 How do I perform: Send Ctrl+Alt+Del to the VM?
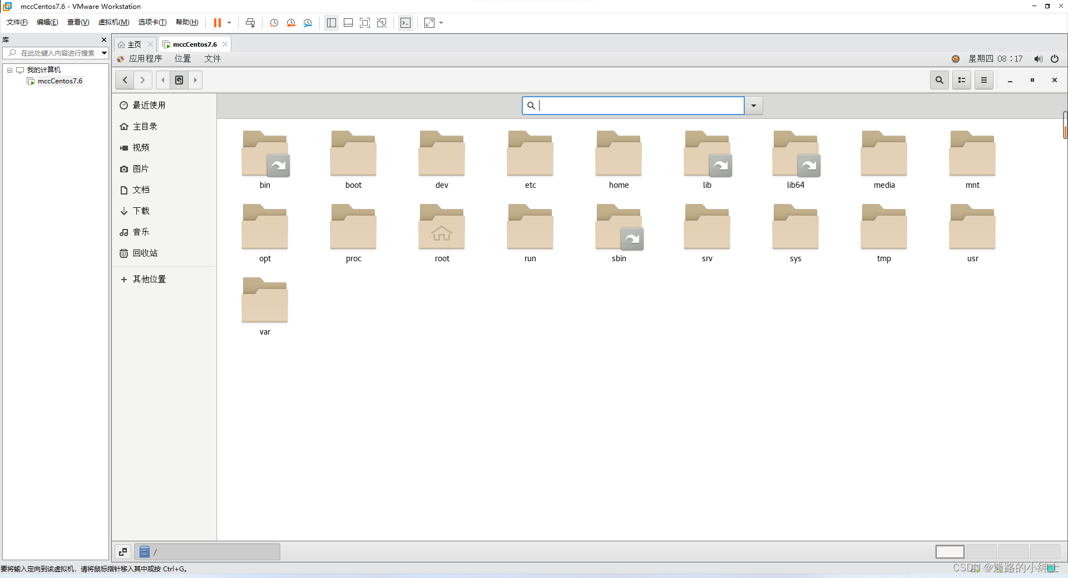click(250, 23)
